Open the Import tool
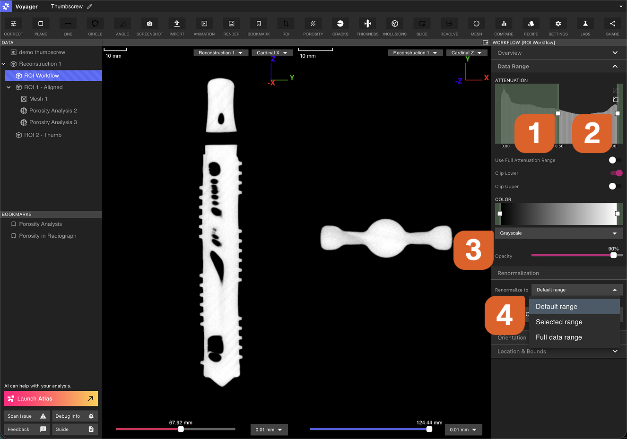 (177, 27)
